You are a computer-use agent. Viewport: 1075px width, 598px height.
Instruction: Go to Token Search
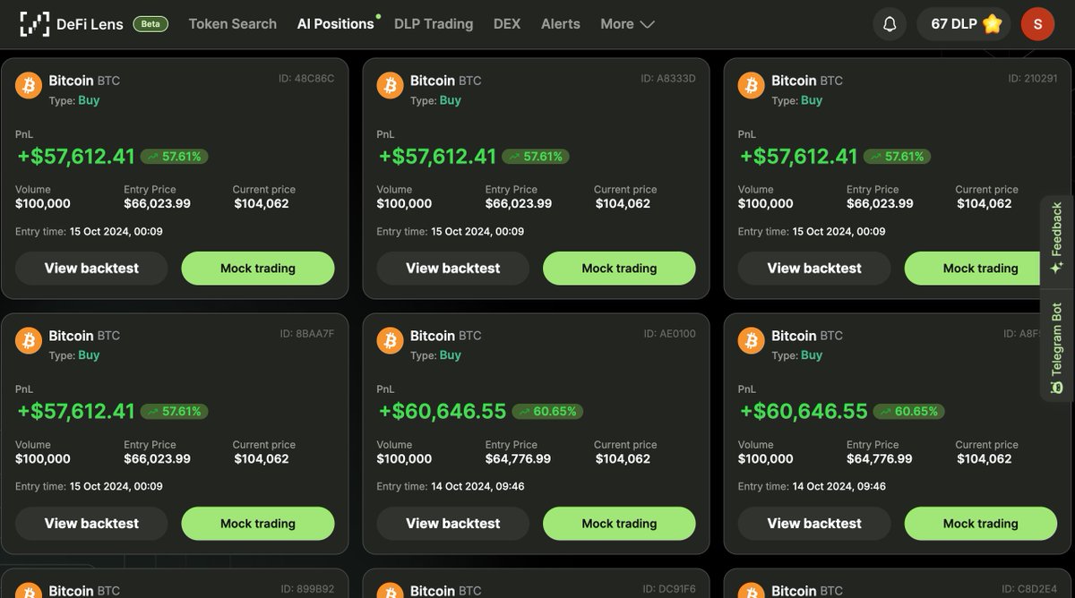click(233, 24)
